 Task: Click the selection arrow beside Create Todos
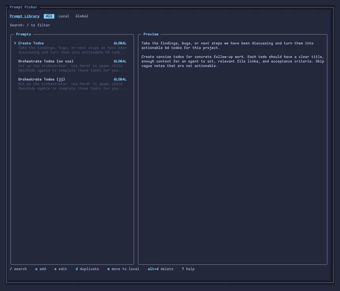coord(15,43)
